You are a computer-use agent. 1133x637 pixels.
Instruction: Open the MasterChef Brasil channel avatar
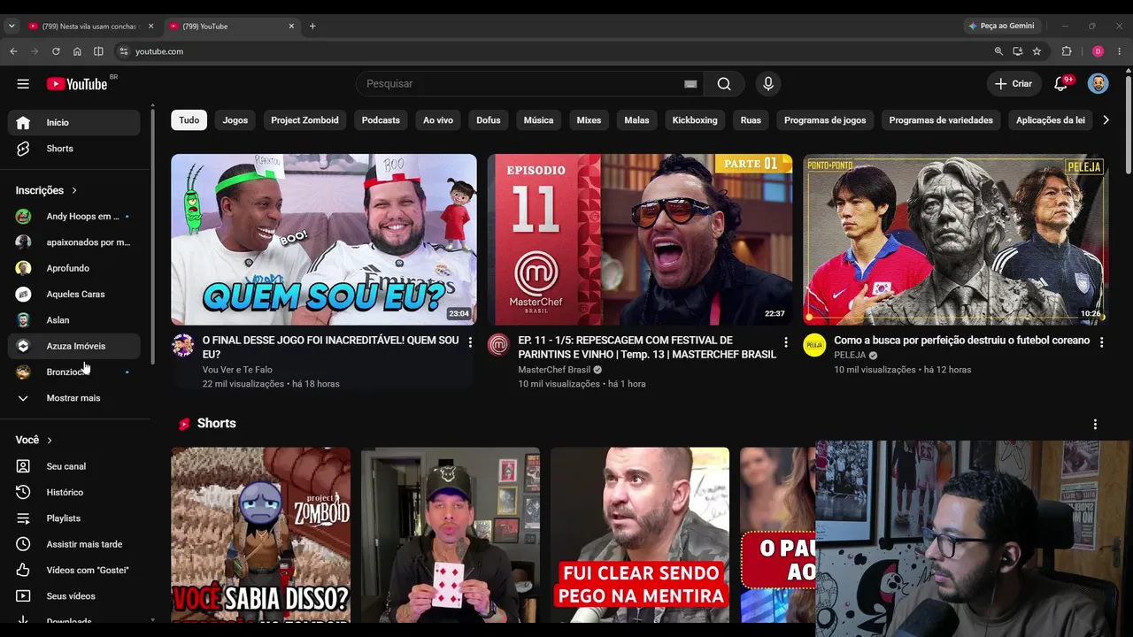pyautogui.click(x=498, y=345)
